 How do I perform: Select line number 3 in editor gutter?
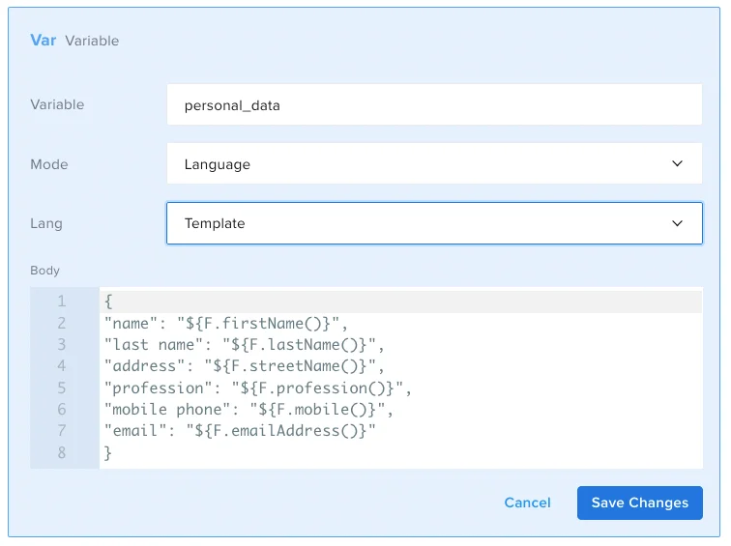[x=61, y=345]
